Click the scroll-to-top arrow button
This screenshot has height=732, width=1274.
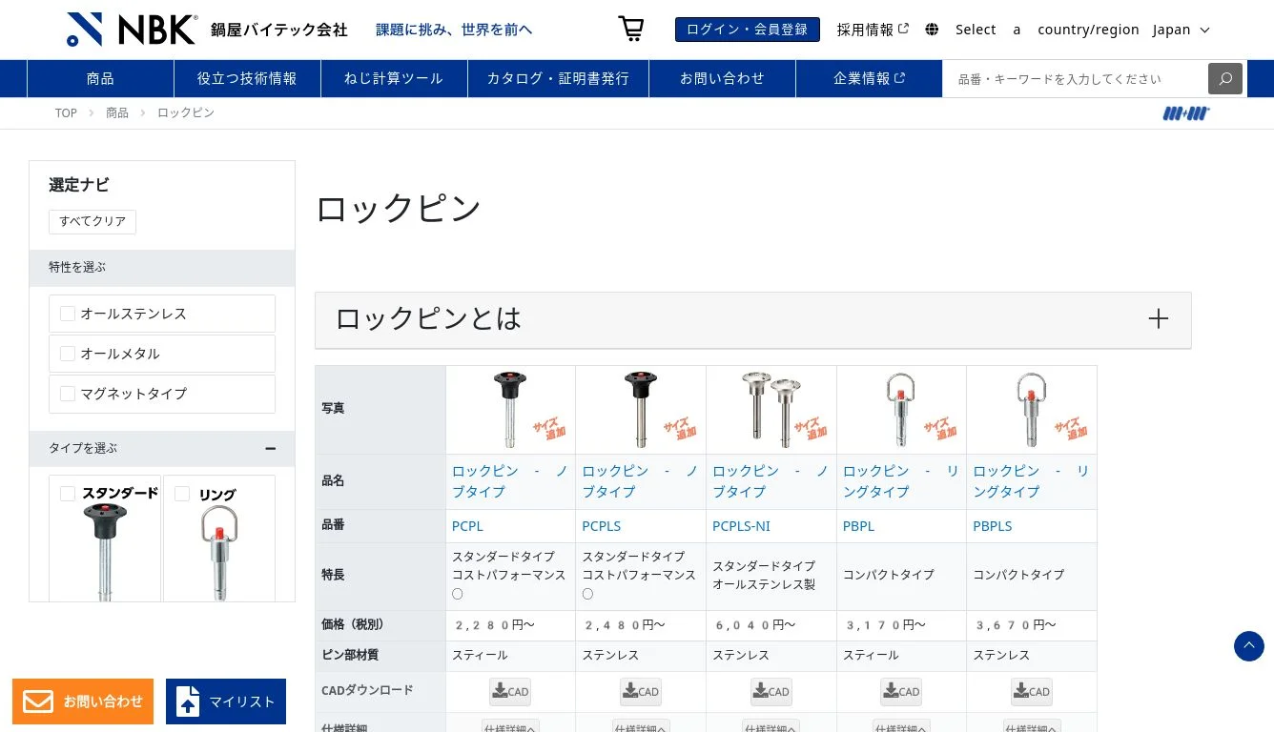(1249, 646)
